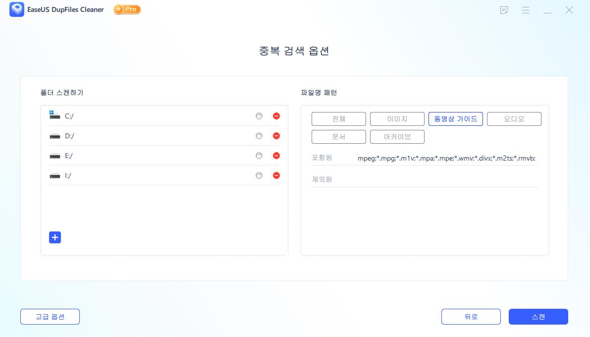Image resolution: width=590 pixels, height=337 pixels.
Task: Click the lock icon beside drive E:/
Action: click(x=259, y=155)
